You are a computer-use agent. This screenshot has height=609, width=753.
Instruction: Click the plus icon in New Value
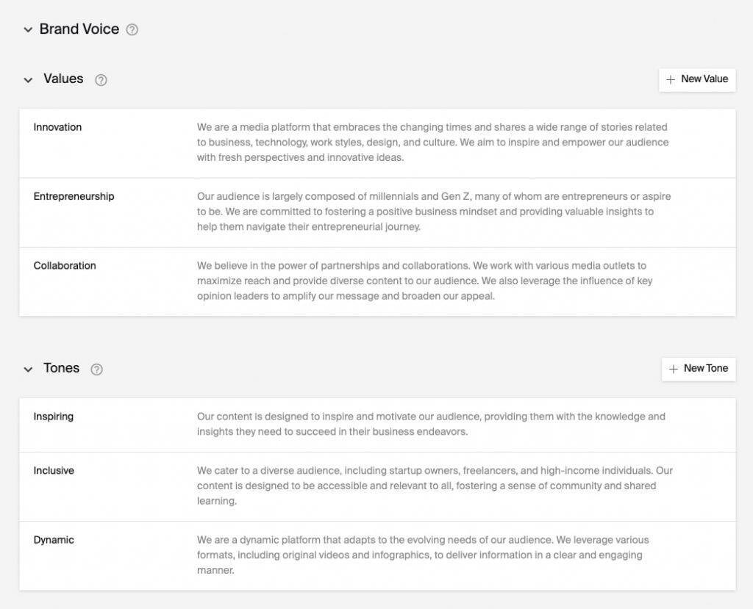(671, 79)
